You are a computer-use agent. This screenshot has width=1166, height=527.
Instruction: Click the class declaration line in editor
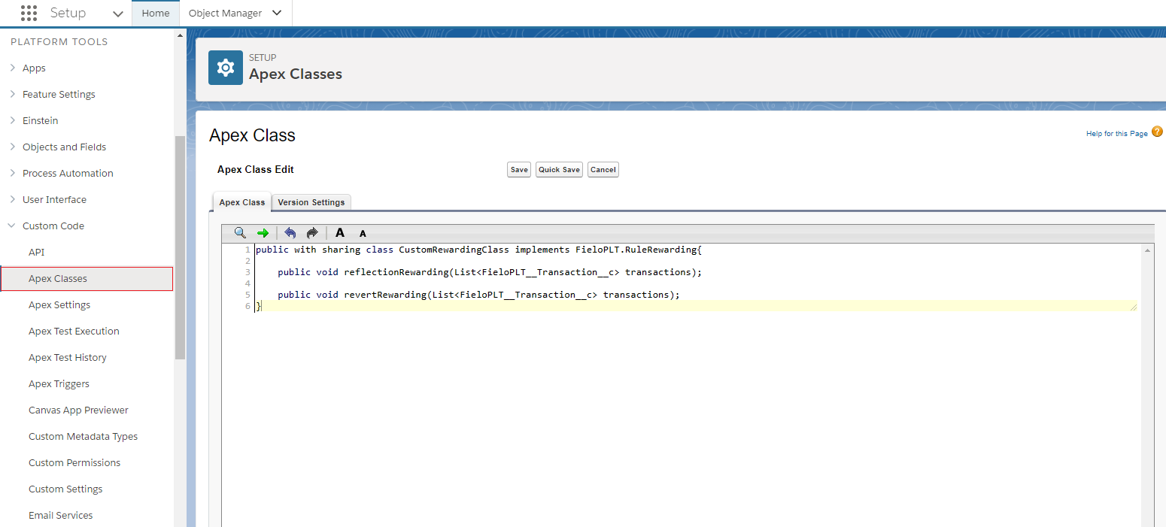[478, 250]
